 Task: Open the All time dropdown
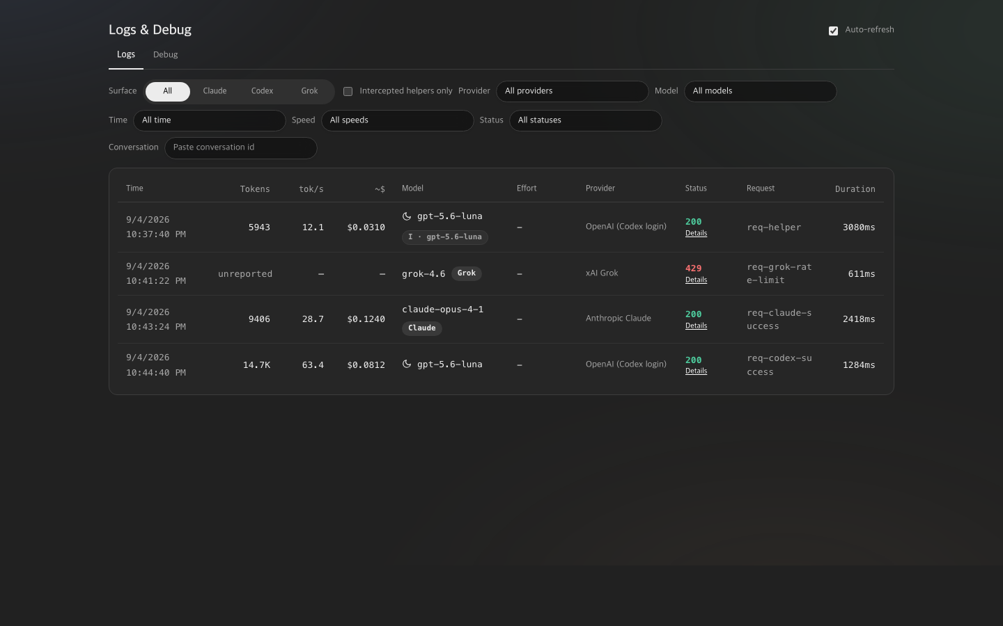coord(210,120)
